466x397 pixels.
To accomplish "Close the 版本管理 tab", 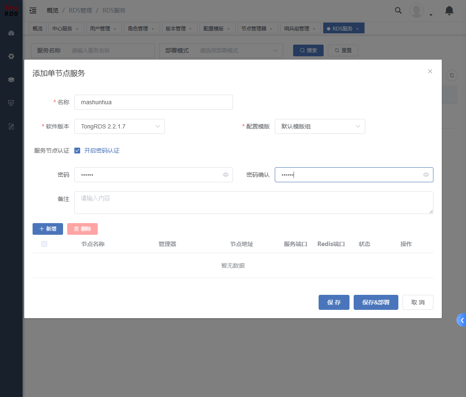I will [190, 29].
